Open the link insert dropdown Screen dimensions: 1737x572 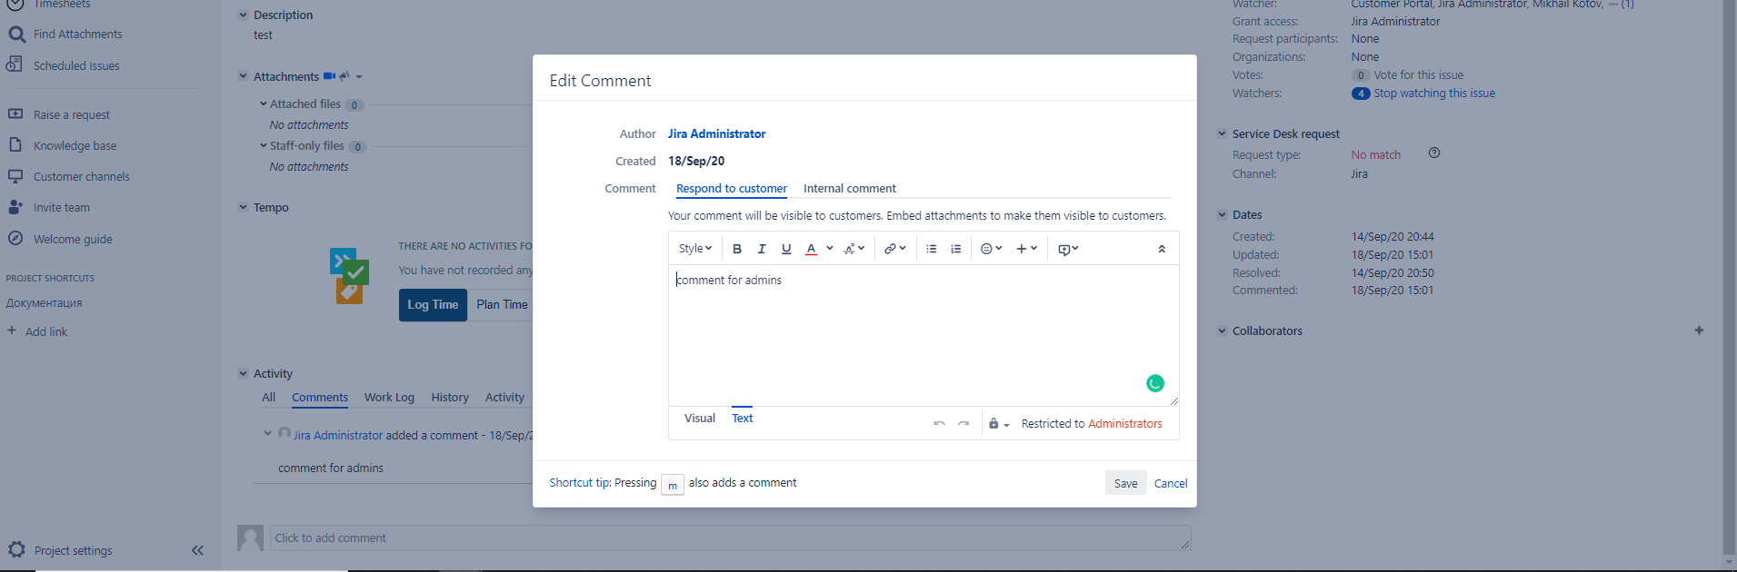point(895,249)
